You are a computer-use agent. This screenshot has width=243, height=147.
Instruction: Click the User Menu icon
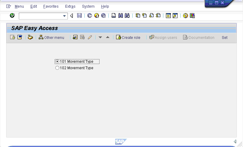point(13,37)
